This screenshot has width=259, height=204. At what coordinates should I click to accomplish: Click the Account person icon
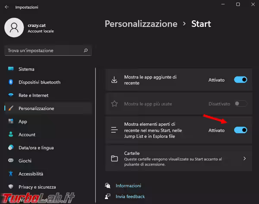pyautogui.click(x=11, y=134)
